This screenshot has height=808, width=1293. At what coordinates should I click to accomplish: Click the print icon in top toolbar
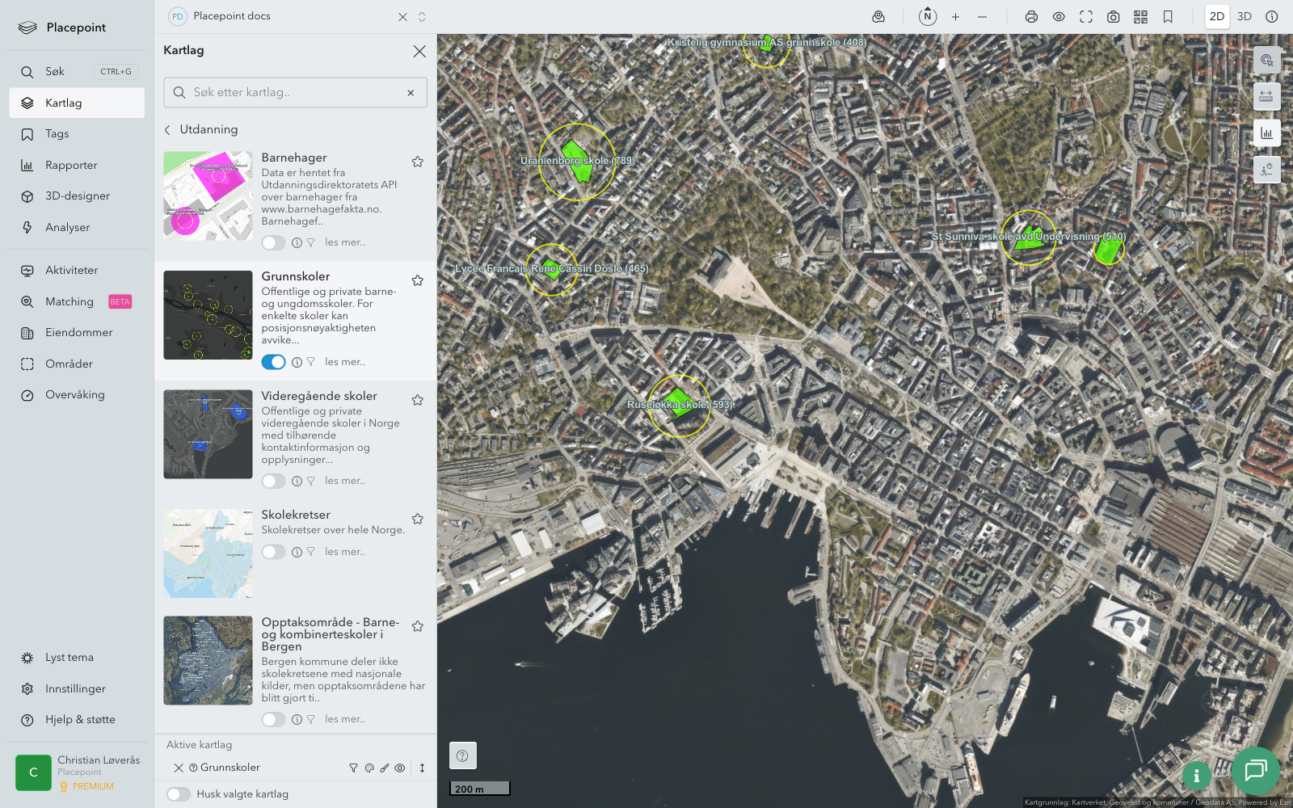[x=1031, y=17]
